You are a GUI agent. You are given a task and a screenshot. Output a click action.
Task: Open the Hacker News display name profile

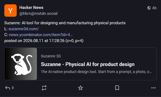tap(31, 8)
